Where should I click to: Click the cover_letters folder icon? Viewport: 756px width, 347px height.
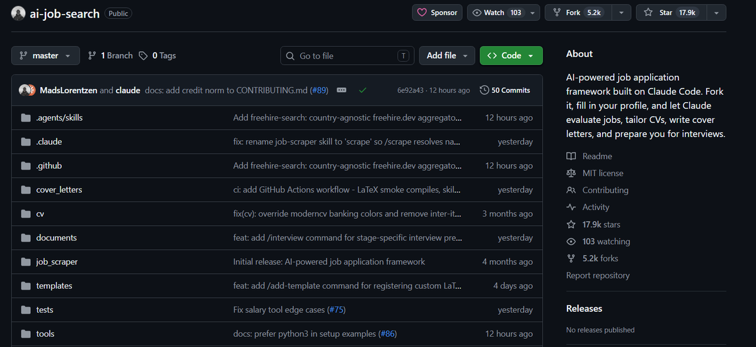pyautogui.click(x=26, y=190)
